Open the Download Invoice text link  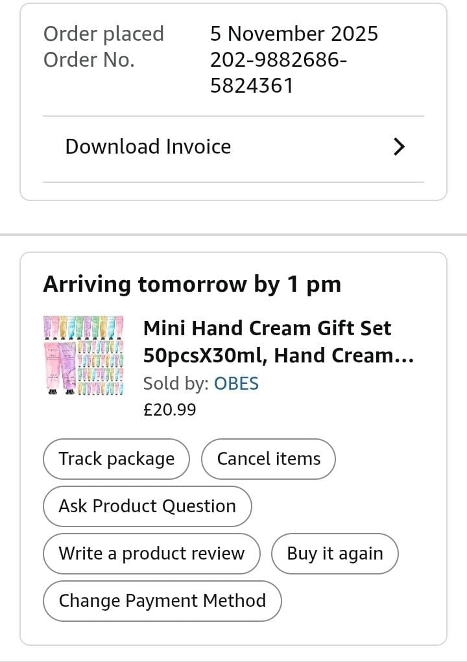point(148,147)
